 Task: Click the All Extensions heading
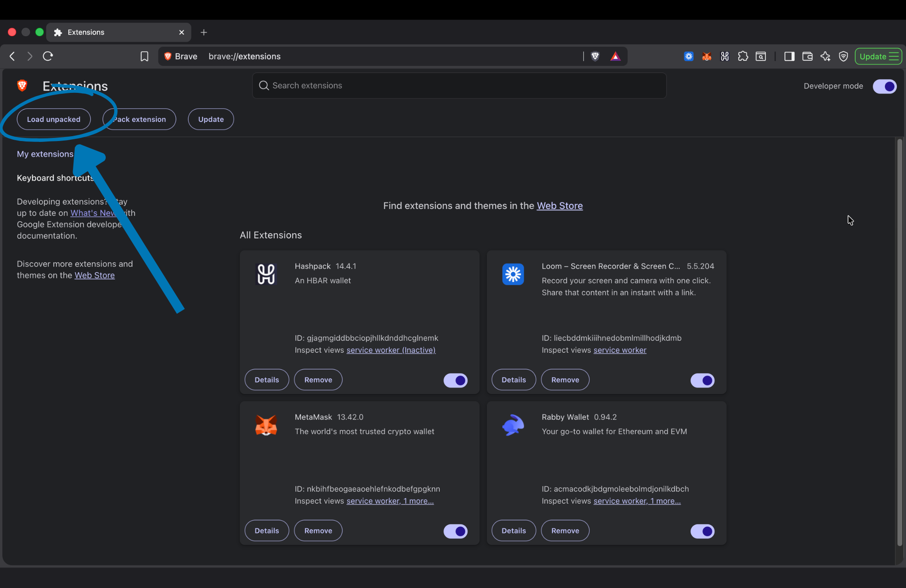click(x=271, y=235)
